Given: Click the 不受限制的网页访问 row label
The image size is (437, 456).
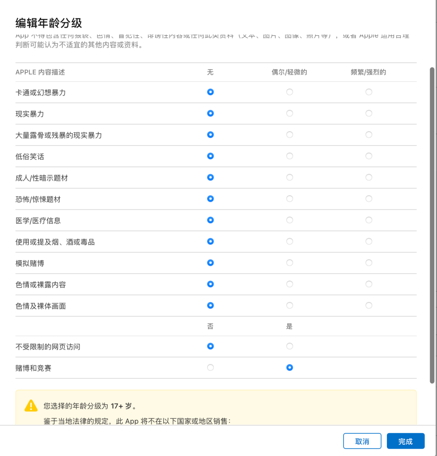Looking at the screenshot, I should (48, 347).
